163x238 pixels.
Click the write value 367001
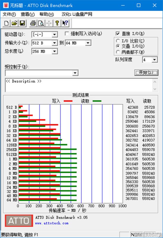(132, 198)
